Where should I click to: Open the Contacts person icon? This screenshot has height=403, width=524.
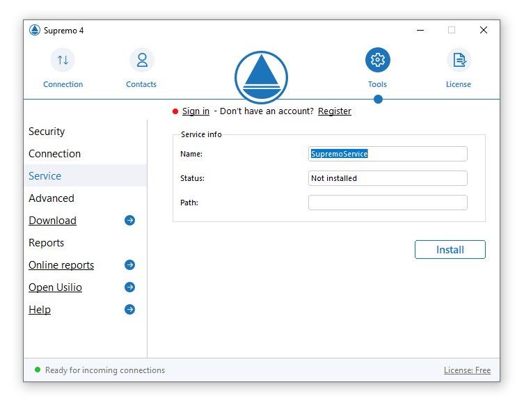pos(142,60)
